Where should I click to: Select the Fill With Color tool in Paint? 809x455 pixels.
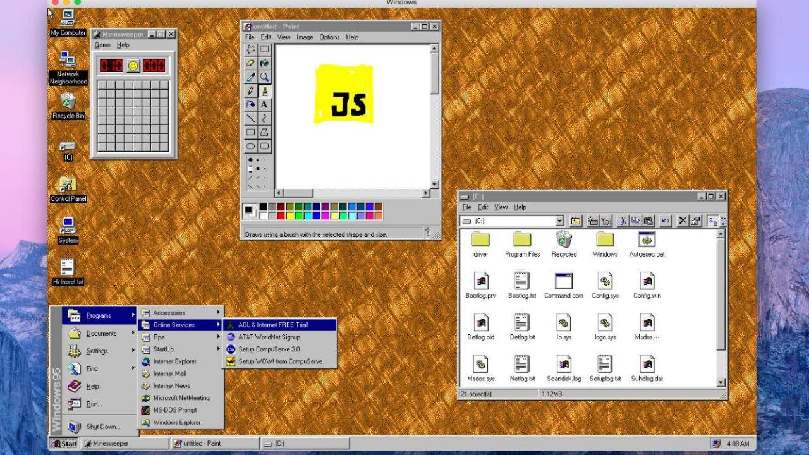point(264,63)
